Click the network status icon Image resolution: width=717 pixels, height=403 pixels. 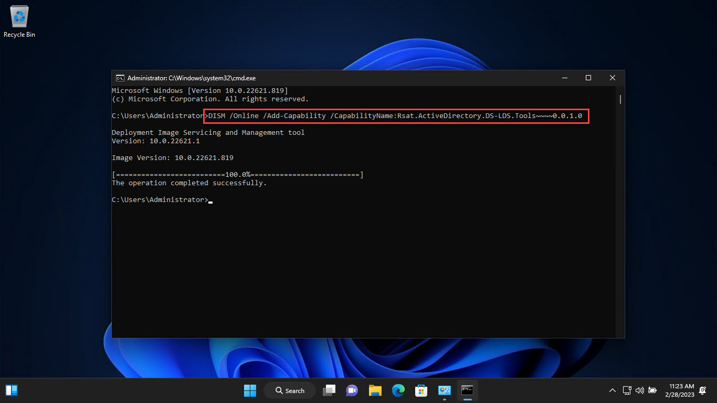point(627,390)
